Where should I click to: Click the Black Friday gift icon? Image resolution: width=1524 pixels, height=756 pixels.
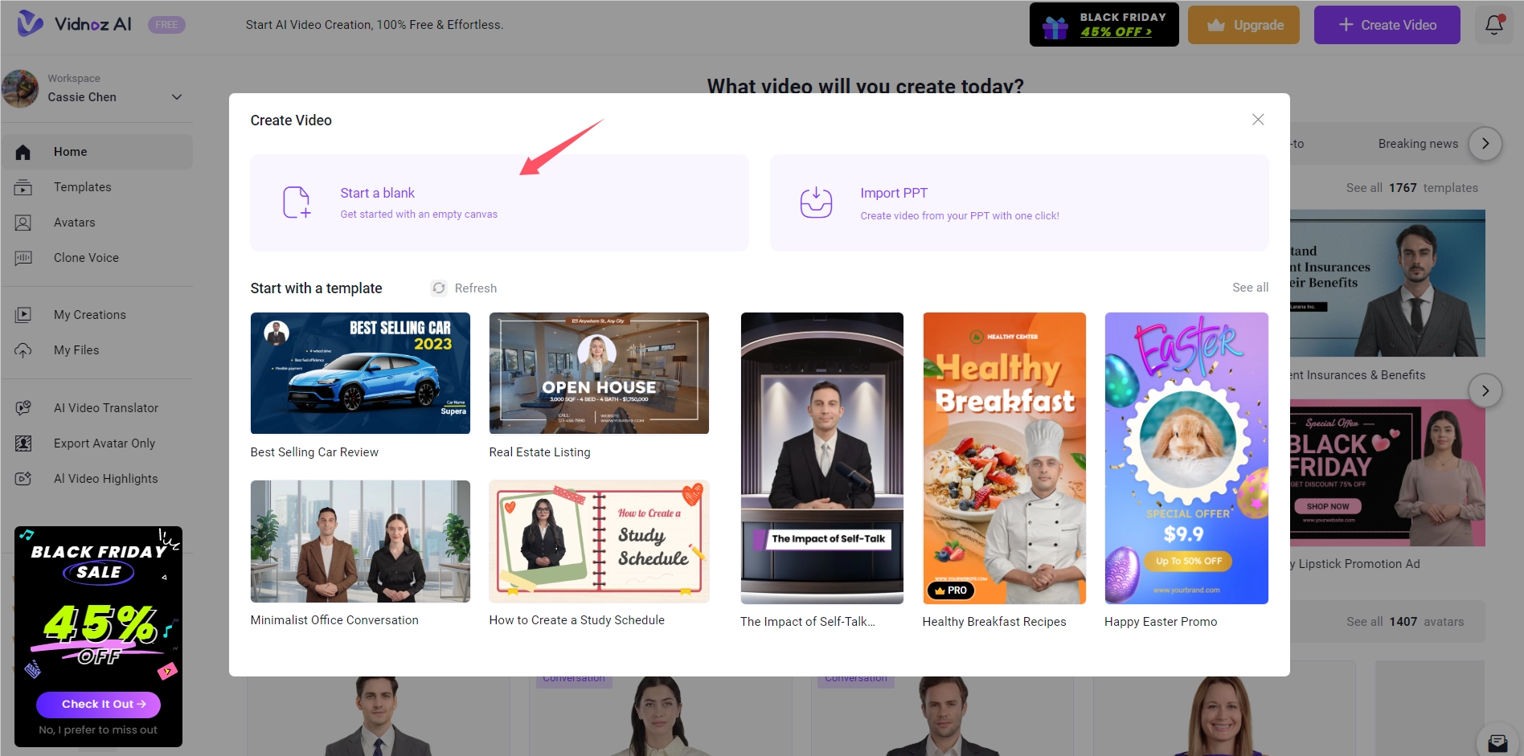1055,27
